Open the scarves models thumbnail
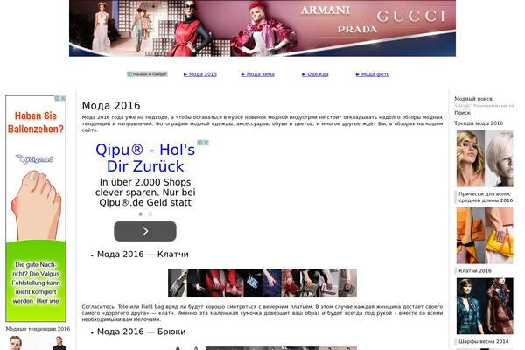525x350 pixels. [485, 306]
